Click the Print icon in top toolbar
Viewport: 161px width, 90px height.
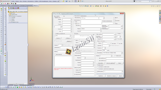tap(69, 1)
